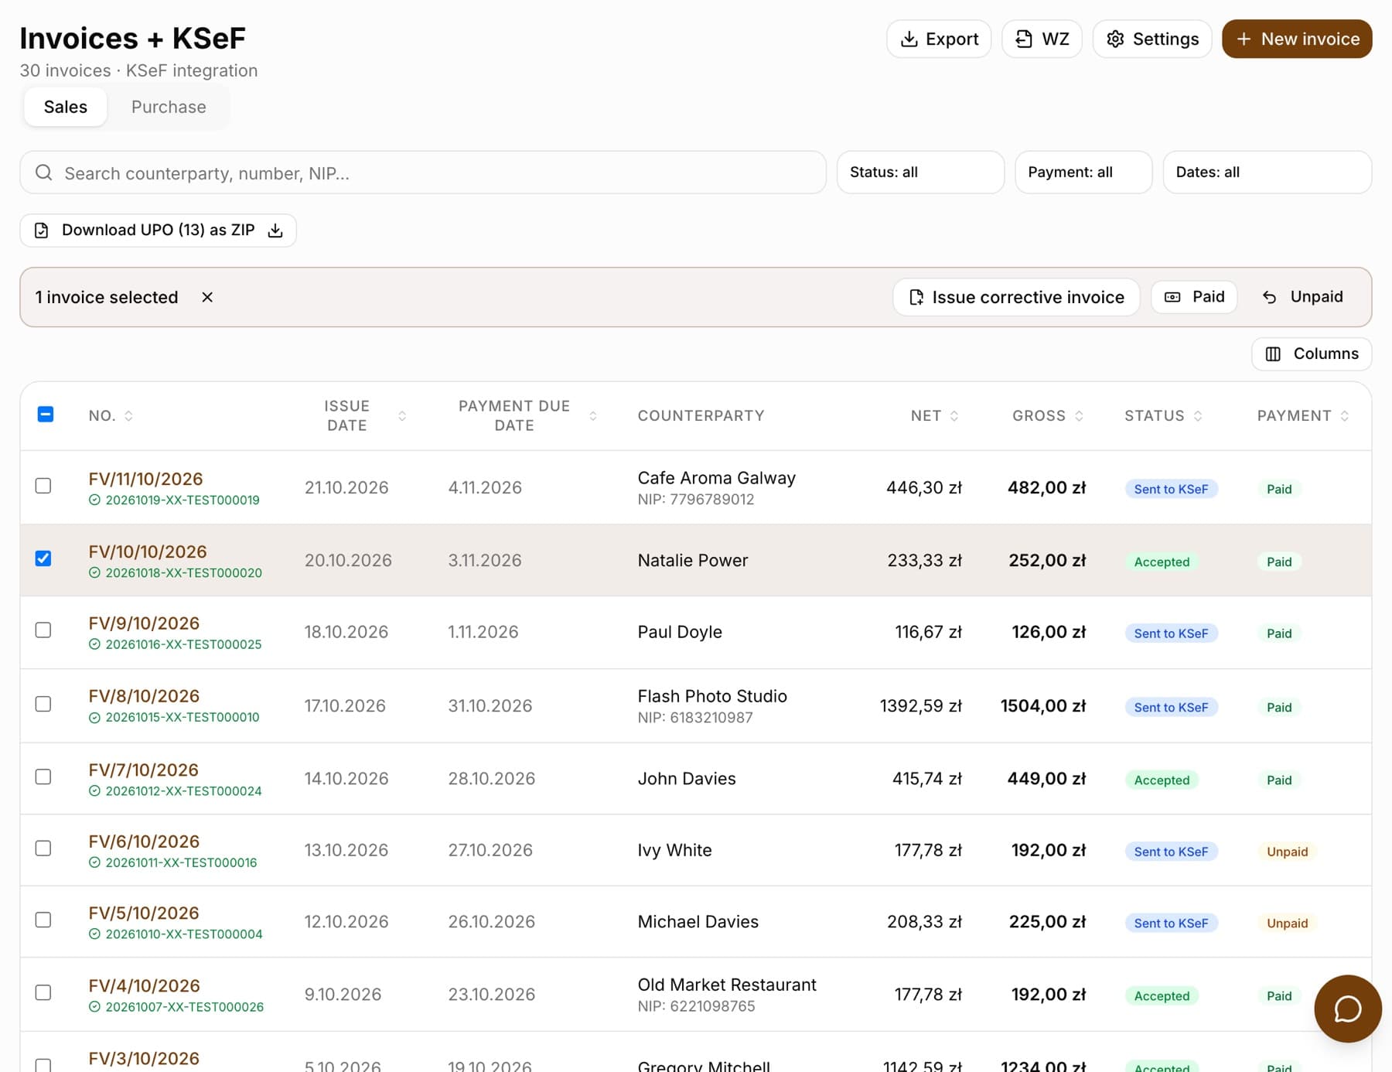Viewport: 1392px width, 1072px height.
Task: Switch to the Purchase tab
Action: 169,107
